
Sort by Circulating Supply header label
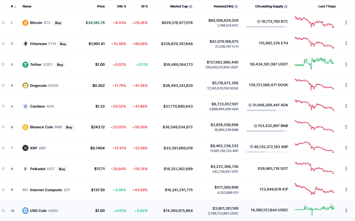coord(269,6)
